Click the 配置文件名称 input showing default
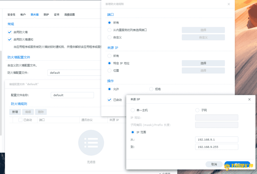This screenshot has width=257, height=174. (72, 95)
